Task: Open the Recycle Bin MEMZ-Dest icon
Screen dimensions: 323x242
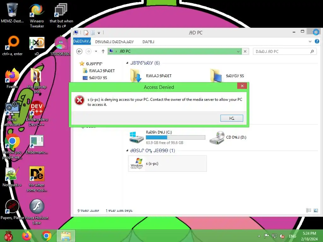Action: (12, 13)
